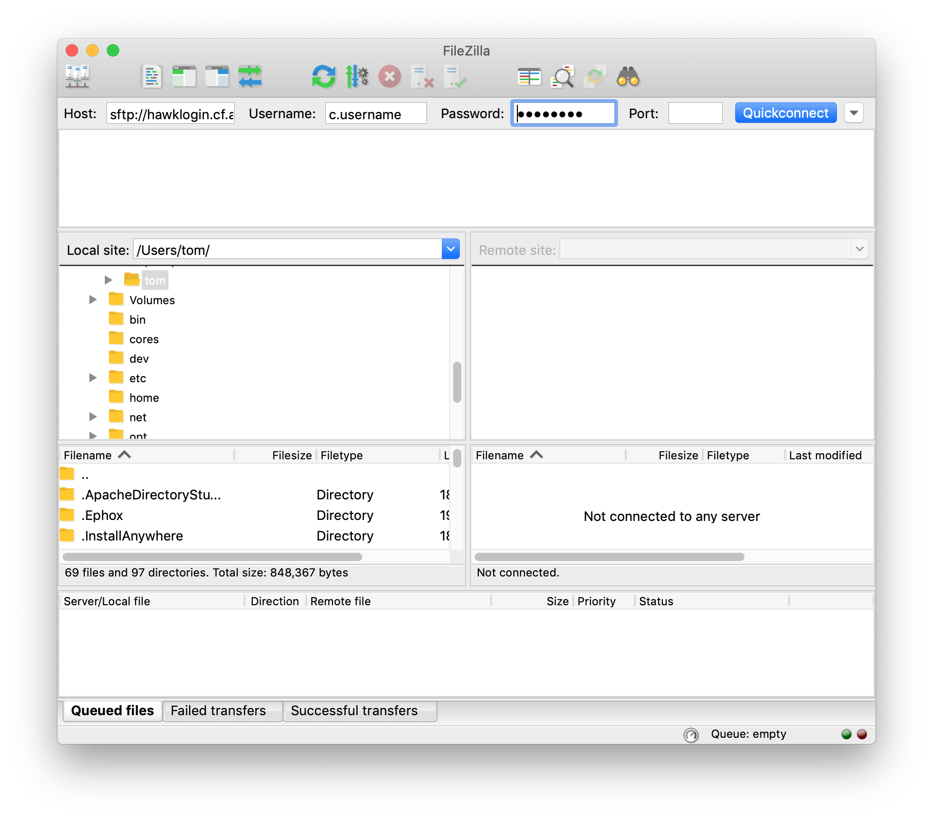Screen dimensions: 933x820
Task: Open directory listing filters icon
Action: pyautogui.click(x=530, y=77)
